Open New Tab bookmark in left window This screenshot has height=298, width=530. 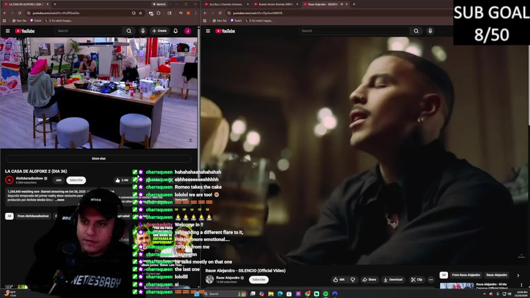tap(19, 21)
